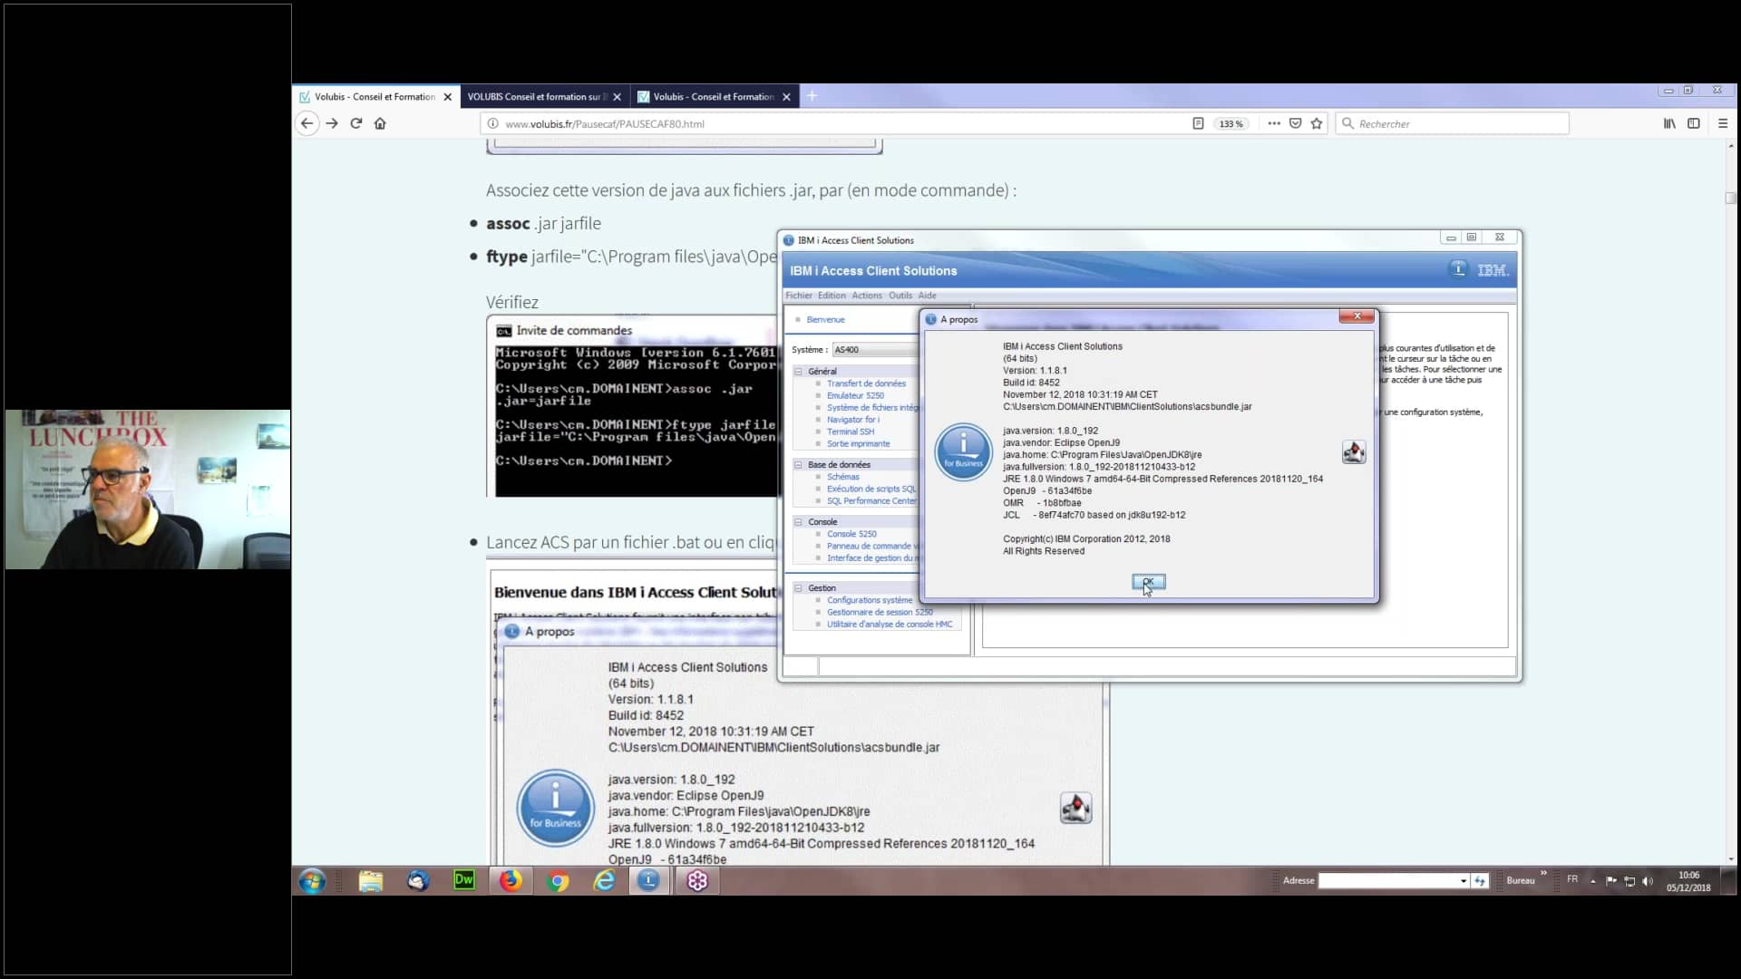Open Console 5250 task
The width and height of the screenshot is (1741, 979).
tap(851, 534)
